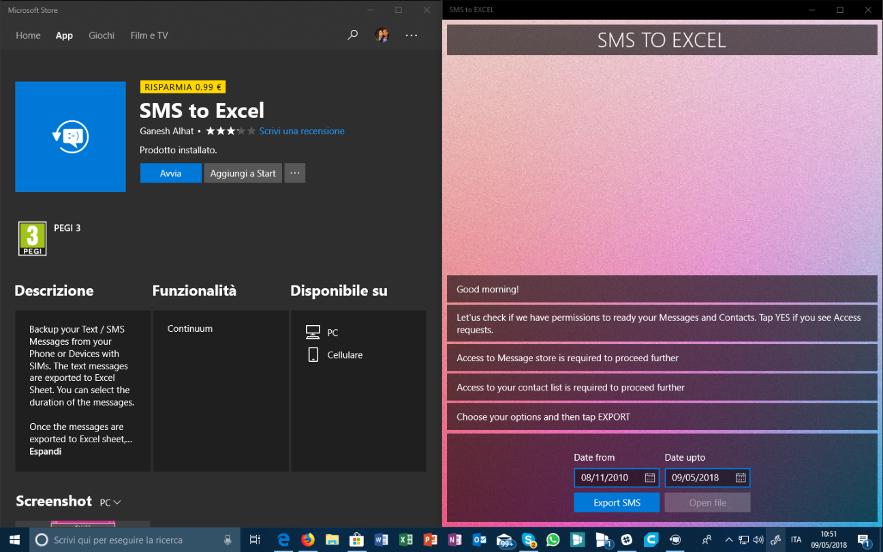Open People icon in system tray

pyautogui.click(x=707, y=540)
